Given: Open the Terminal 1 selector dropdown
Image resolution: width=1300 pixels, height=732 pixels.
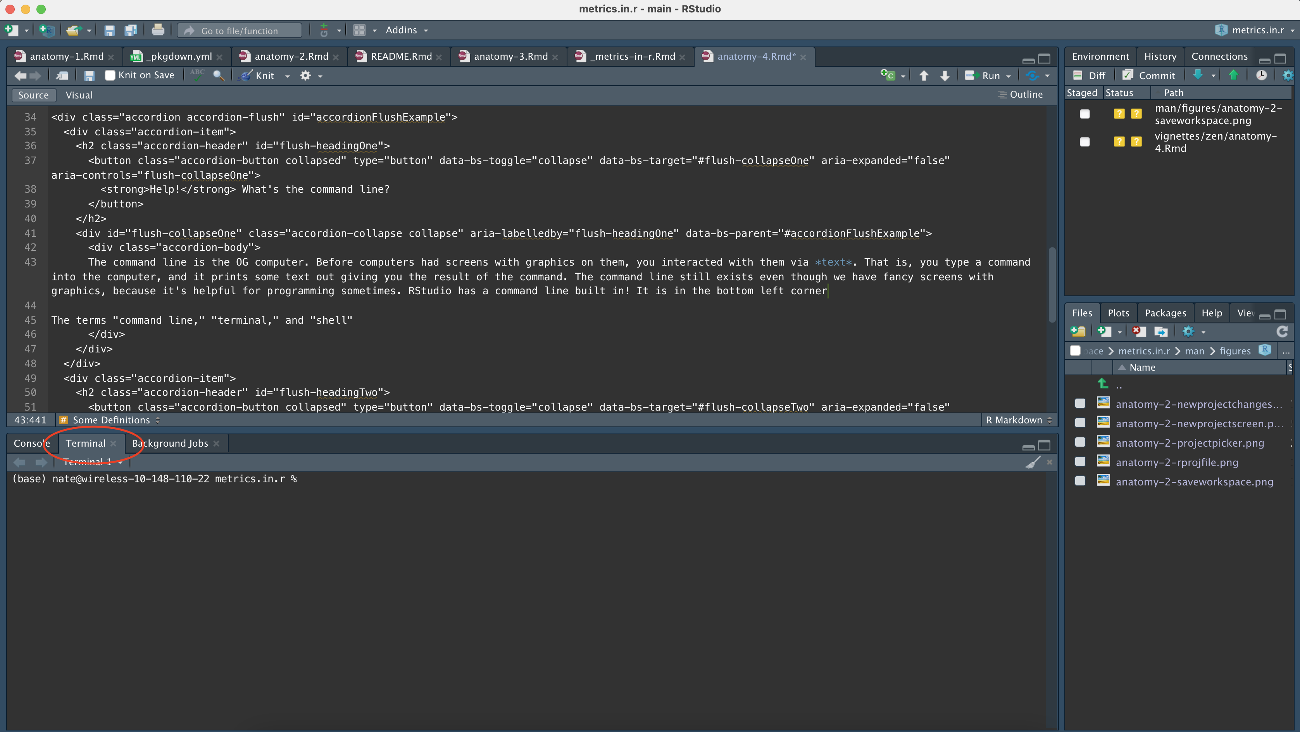Looking at the screenshot, I should [92, 462].
